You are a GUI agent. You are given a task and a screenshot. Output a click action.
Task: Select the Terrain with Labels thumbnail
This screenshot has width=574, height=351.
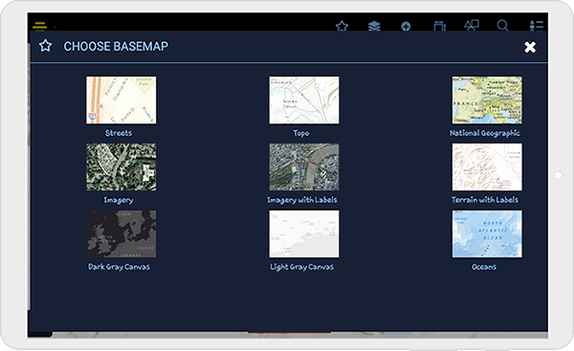pyautogui.click(x=487, y=167)
